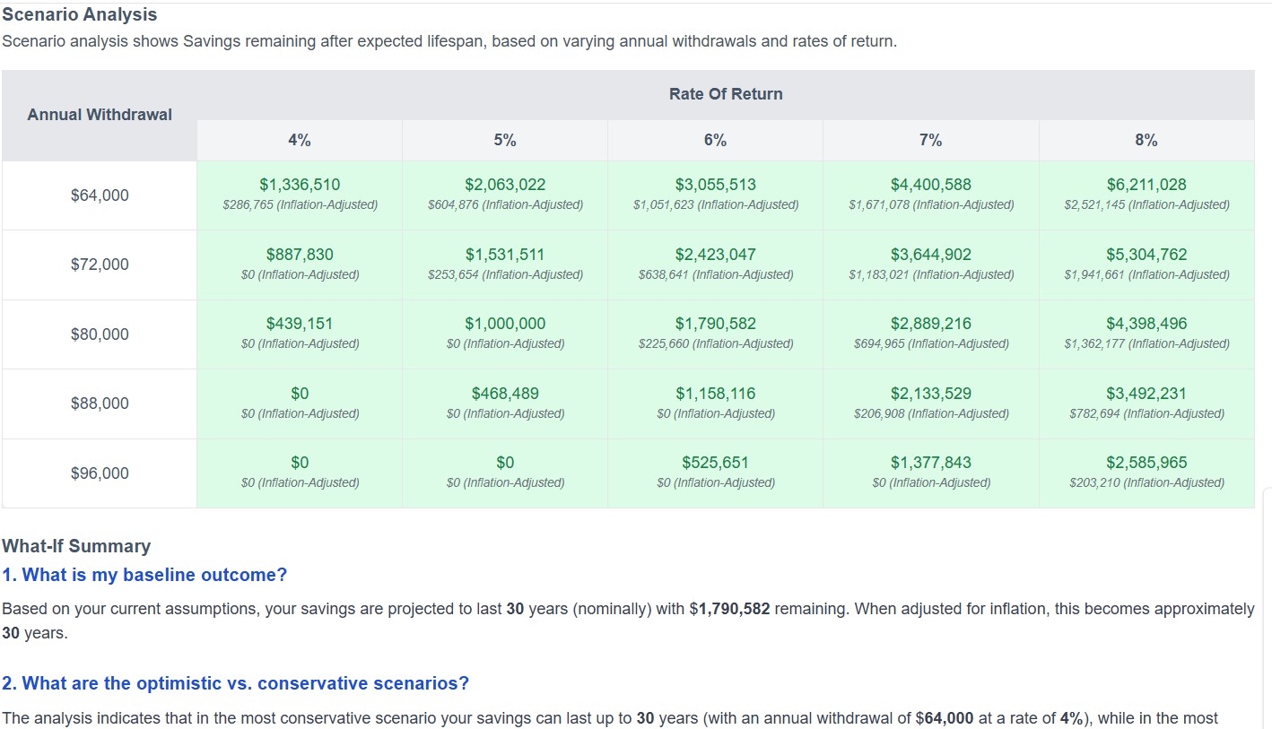Open the baseline outcome question section

[144, 575]
